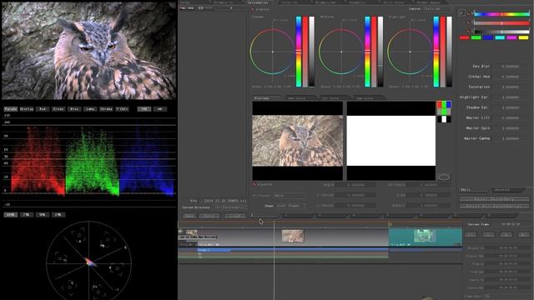Select the black and white matte preview icon
The image size is (534, 300).
coord(444,119)
